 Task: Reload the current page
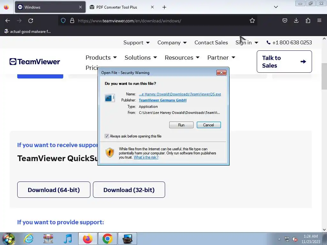[x=31, y=21]
